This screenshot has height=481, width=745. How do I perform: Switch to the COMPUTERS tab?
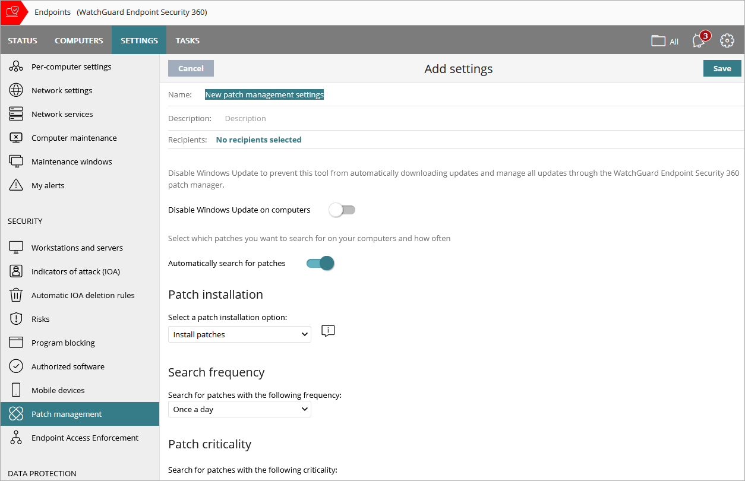click(79, 40)
